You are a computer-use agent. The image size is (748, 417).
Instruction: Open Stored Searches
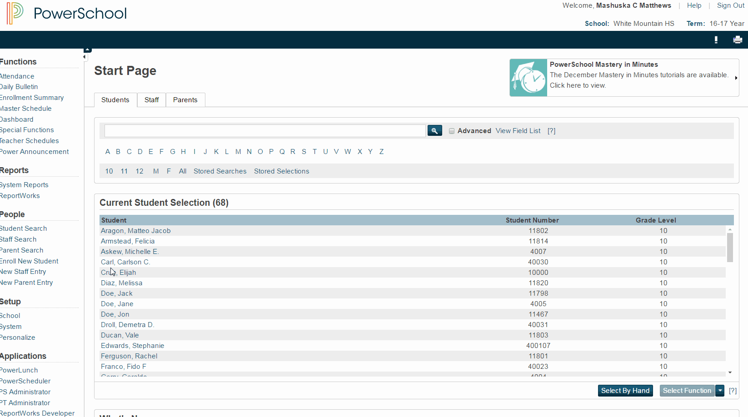(x=220, y=171)
